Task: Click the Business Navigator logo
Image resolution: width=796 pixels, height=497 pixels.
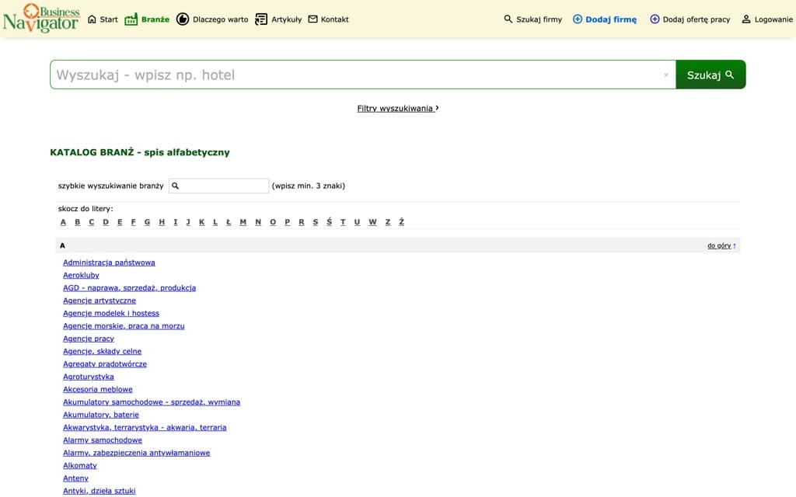Action: point(42,19)
